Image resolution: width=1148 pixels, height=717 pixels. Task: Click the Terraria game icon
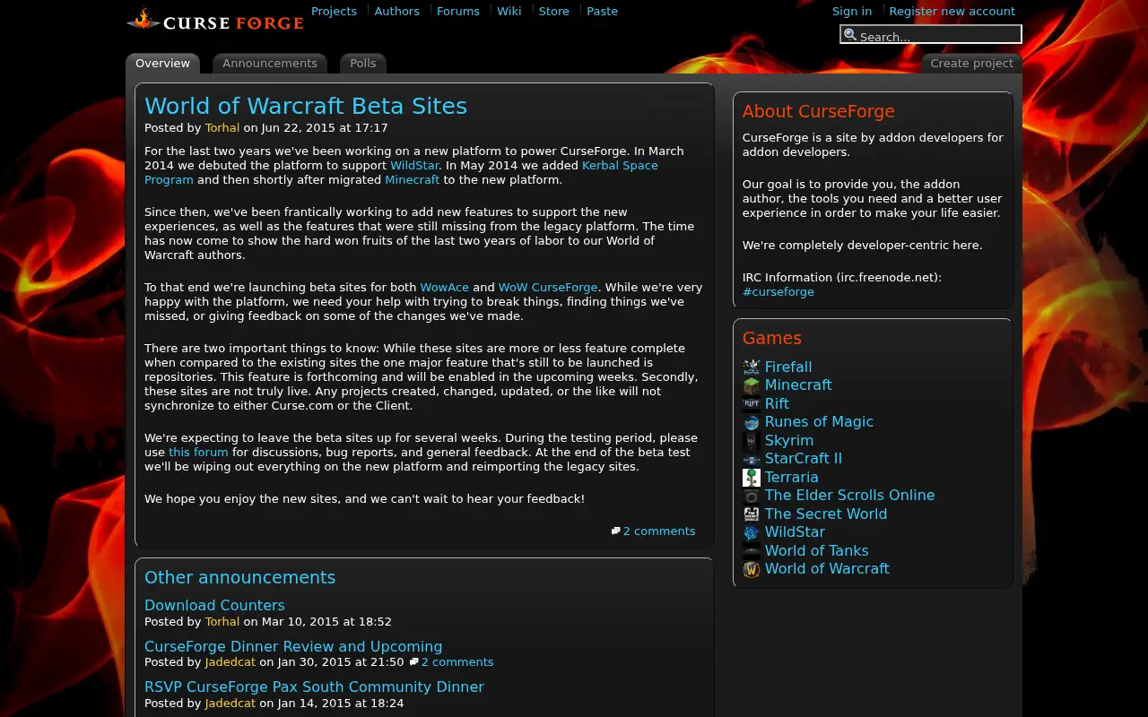(752, 478)
